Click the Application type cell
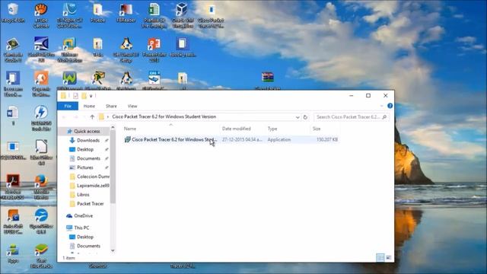Screen dimensions: 487x274 pyautogui.click(x=279, y=140)
